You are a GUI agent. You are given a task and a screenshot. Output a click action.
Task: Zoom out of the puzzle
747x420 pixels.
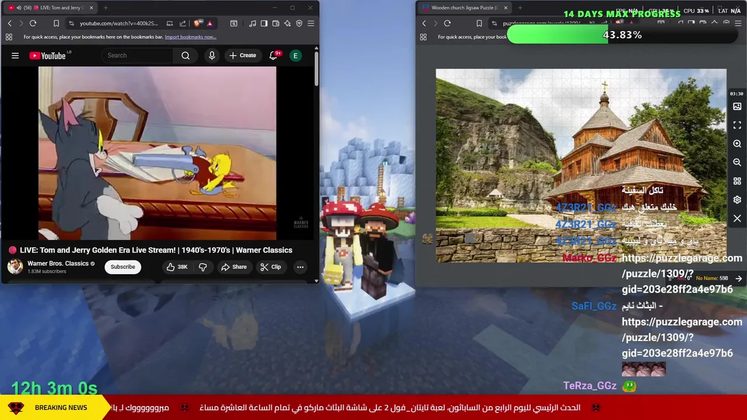pyautogui.click(x=737, y=163)
